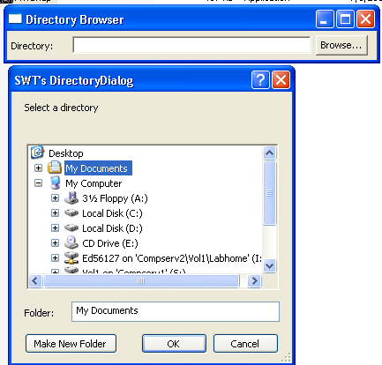
Task: Select 3½ Floppy (A:) label
Action: coord(115,198)
